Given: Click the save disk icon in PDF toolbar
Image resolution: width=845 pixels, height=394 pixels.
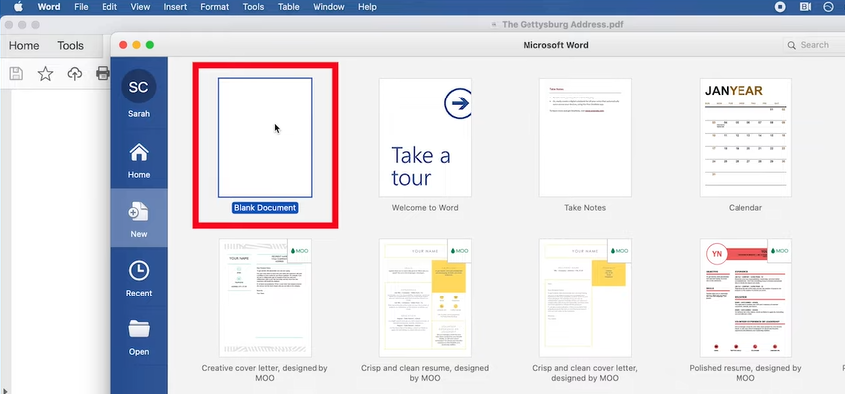Looking at the screenshot, I should 16,74.
